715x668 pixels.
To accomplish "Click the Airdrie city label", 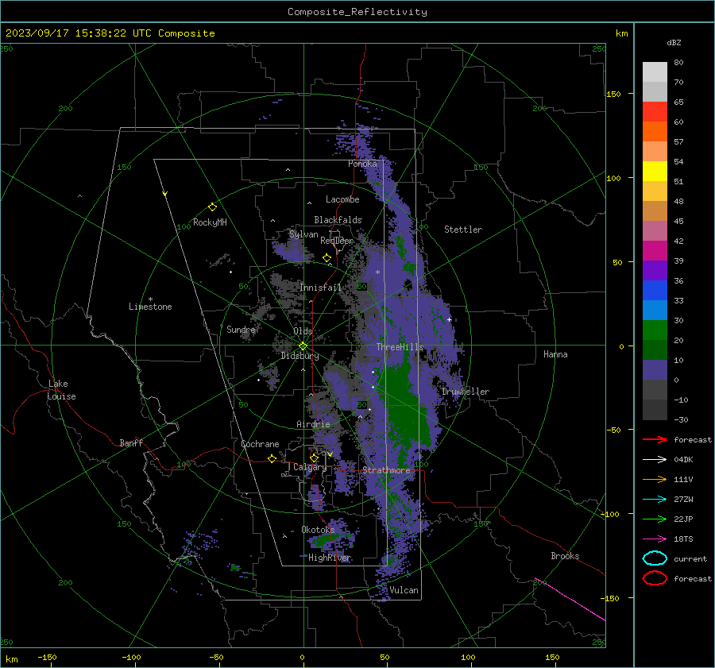I will pos(313,424).
